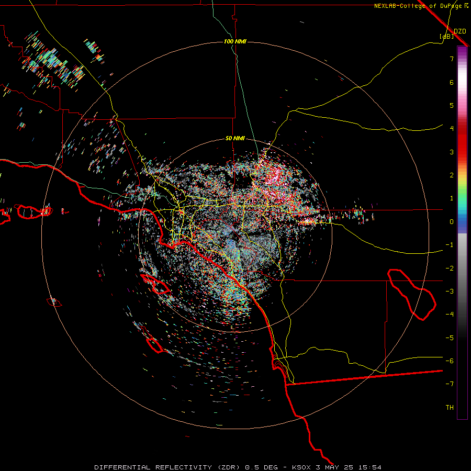
Task: Click the color scale value 1
Action: coord(452,198)
